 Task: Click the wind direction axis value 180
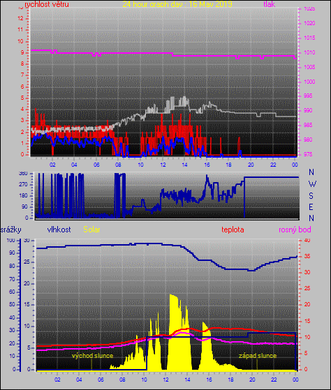tap(23, 196)
